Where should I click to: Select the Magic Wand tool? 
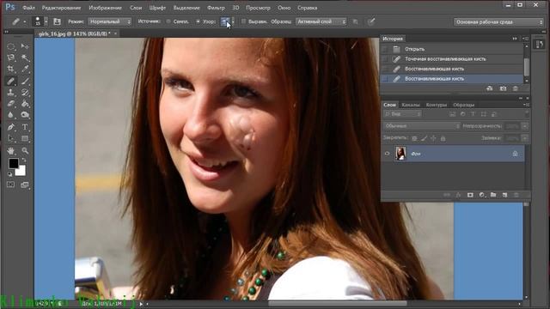25,58
